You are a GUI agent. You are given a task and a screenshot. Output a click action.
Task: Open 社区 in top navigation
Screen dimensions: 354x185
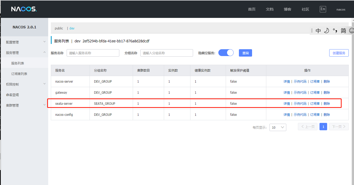click(x=306, y=9)
